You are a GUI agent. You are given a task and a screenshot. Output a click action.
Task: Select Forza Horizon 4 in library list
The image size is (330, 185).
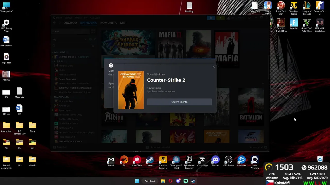click(x=67, y=137)
